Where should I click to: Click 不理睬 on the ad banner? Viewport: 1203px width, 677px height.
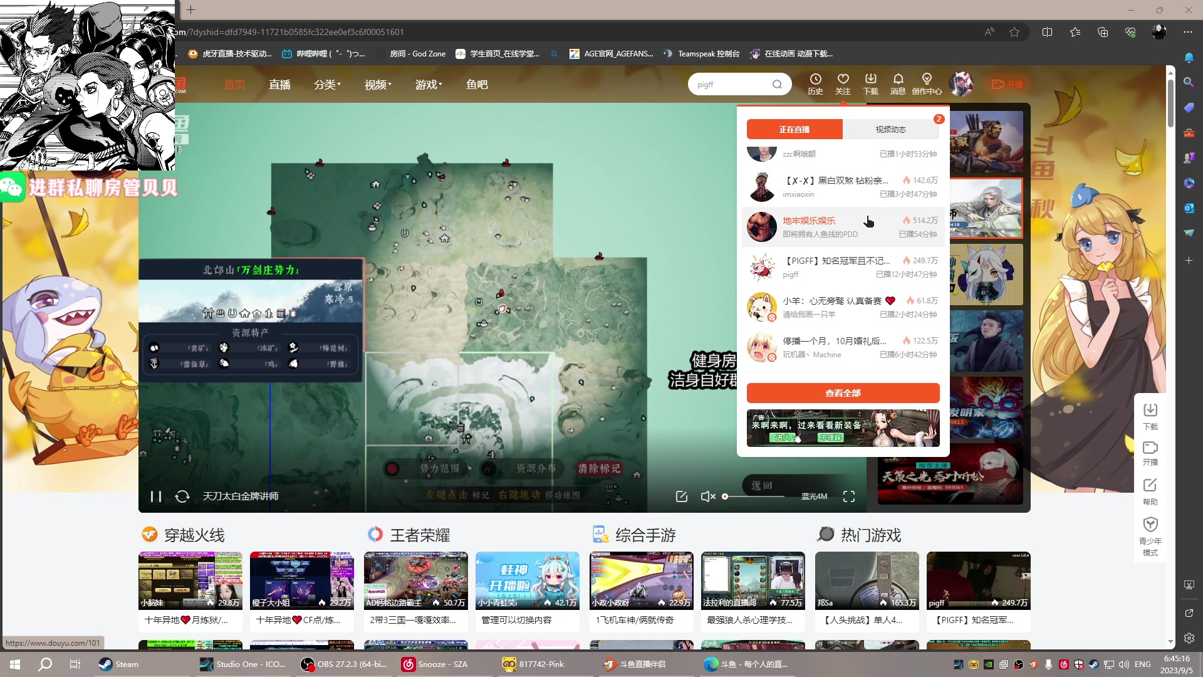pyautogui.click(x=830, y=438)
